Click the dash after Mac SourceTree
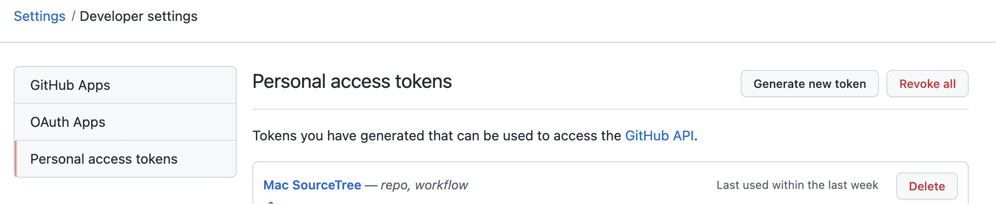This screenshot has width=996, height=204. [371, 186]
